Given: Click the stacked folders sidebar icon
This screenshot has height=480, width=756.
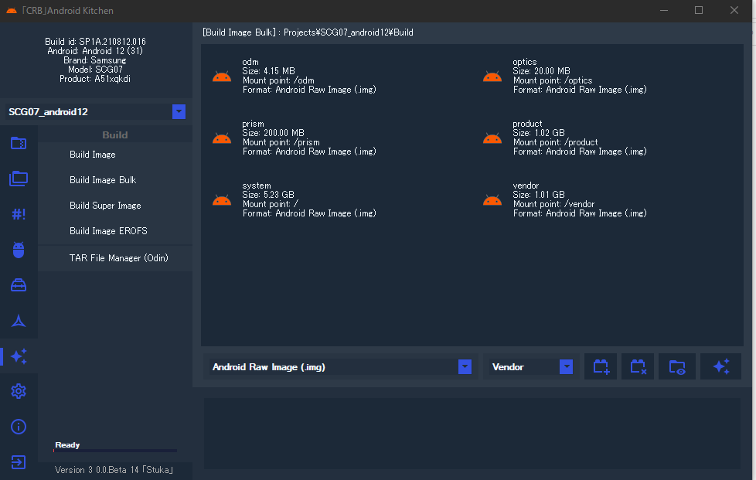Looking at the screenshot, I should [x=19, y=179].
